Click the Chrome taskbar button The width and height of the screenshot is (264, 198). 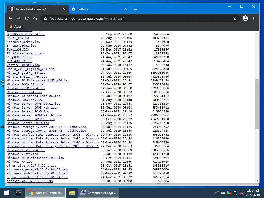coord(45,193)
